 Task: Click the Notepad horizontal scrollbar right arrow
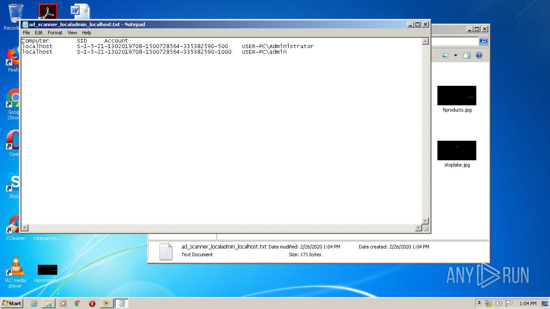(x=419, y=228)
